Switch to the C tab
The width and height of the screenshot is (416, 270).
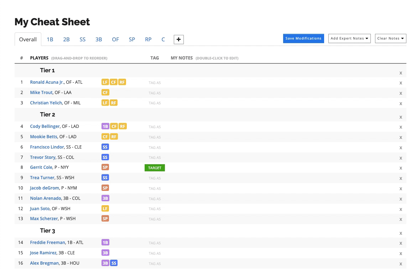click(163, 40)
